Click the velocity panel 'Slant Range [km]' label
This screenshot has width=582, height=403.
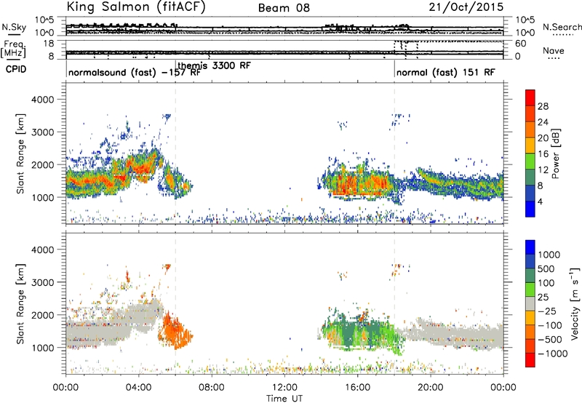20,304
